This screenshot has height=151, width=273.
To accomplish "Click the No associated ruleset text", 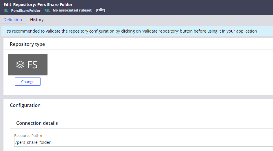I will (72, 10).
